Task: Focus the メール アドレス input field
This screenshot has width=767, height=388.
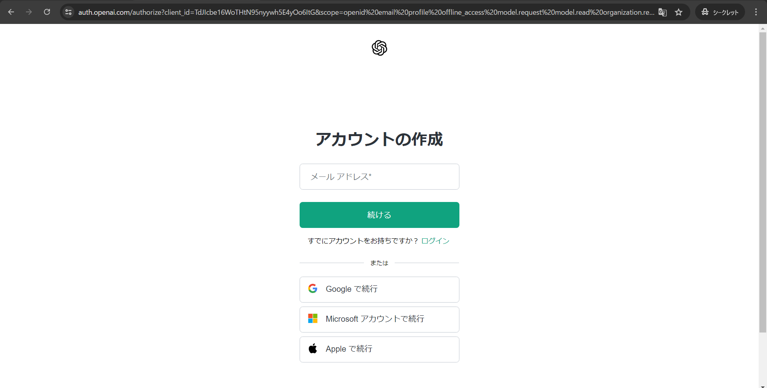Action: pyautogui.click(x=380, y=176)
